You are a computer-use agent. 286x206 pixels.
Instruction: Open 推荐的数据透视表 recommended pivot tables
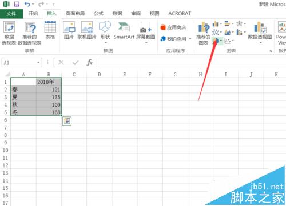pos(30,33)
